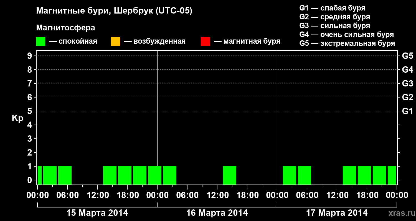Click the right-axis 'G5' level label

tap(407, 56)
